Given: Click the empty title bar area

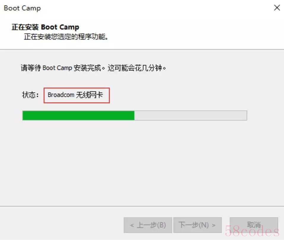Looking at the screenshot, I should coord(156,8).
